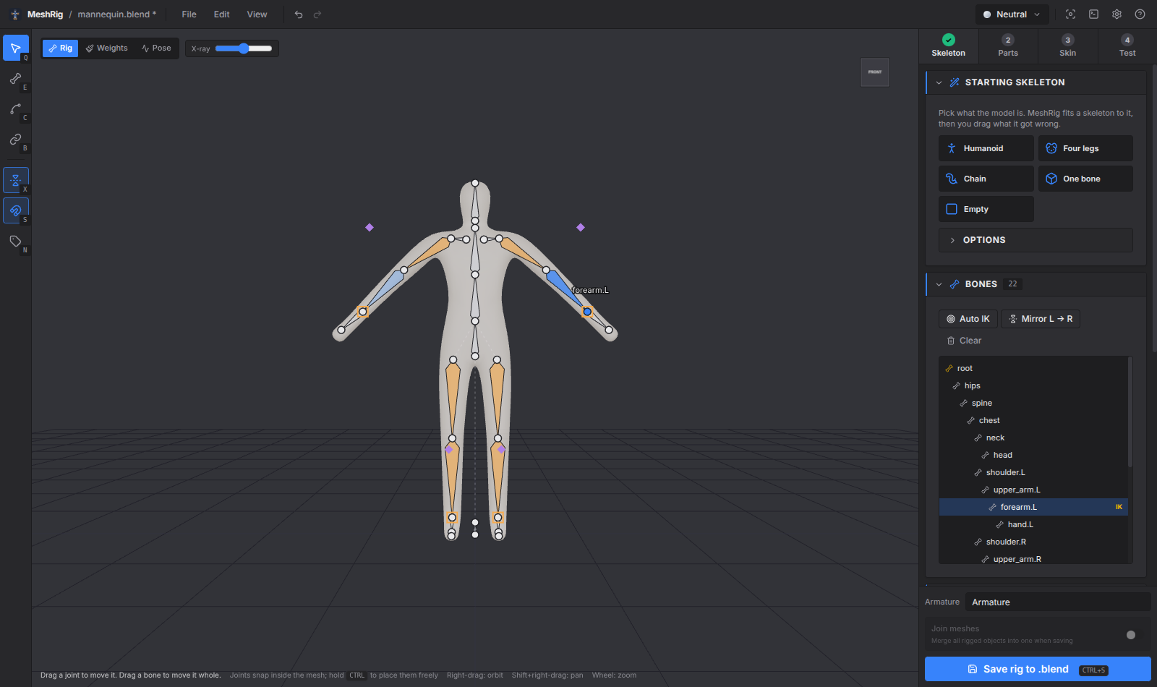Click the frame-focus view icon
1157x687 pixels.
coord(1071,14)
